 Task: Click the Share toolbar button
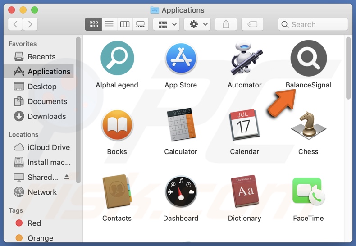point(226,24)
